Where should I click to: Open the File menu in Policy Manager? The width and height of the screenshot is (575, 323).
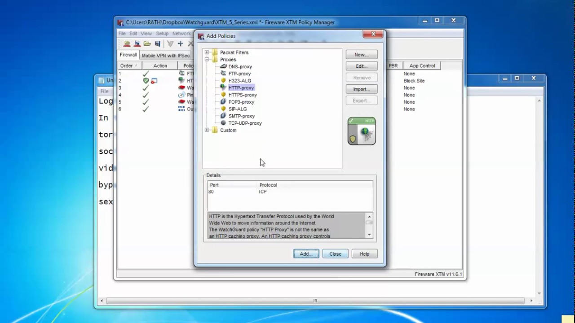pos(122,34)
